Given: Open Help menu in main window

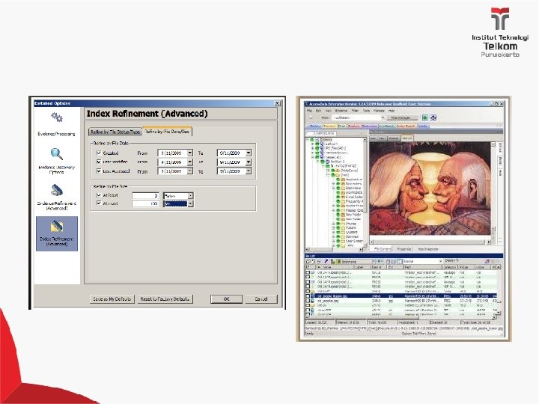Looking at the screenshot, I should [392, 111].
